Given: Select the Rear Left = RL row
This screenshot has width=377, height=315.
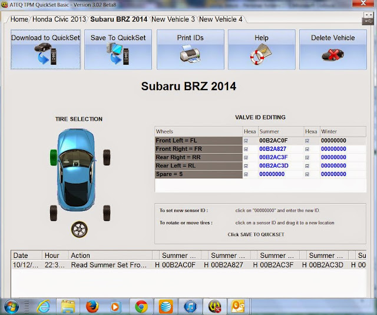Looking at the screenshot, I should 199,166.
